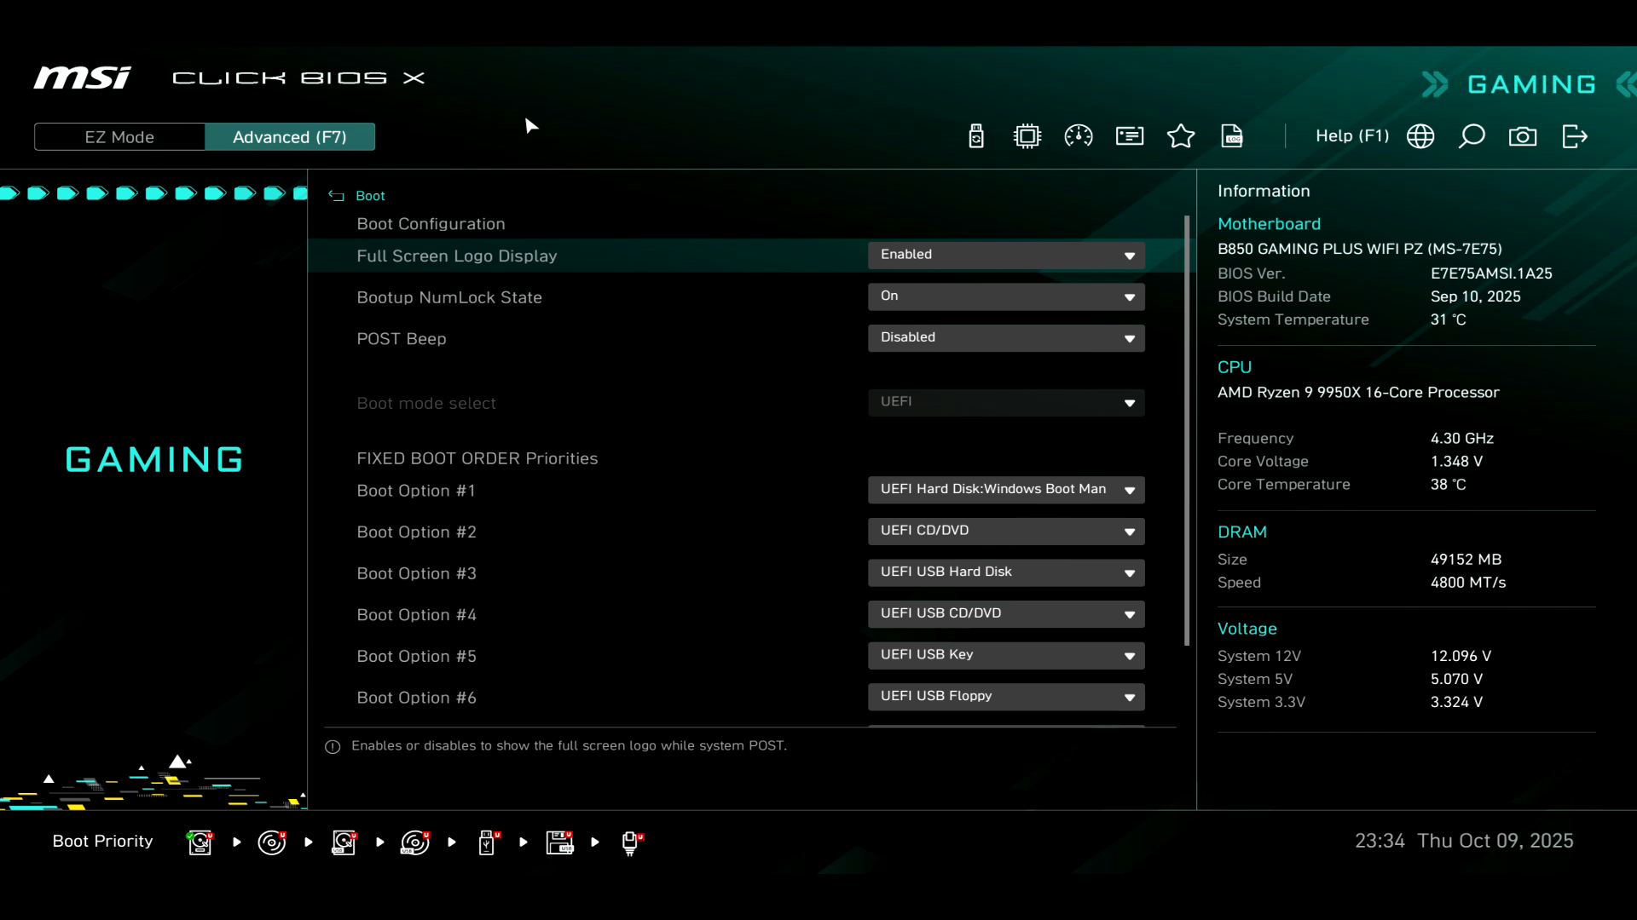Open Bootup NumLock State dropdown
The height and width of the screenshot is (920, 1637).
pyautogui.click(x=1006, y=296)
